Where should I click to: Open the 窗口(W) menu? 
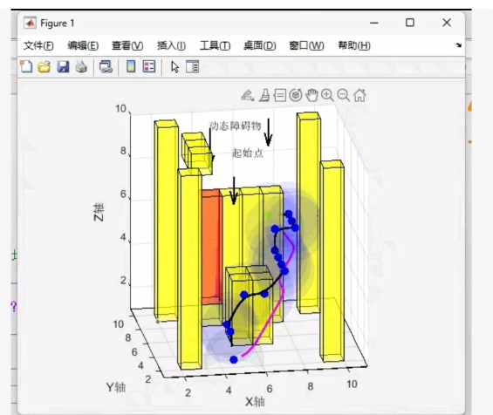tap(306, 46)
